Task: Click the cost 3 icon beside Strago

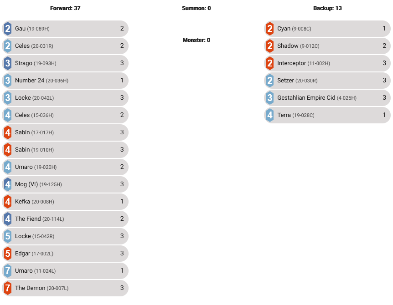Action: (8, 63)
